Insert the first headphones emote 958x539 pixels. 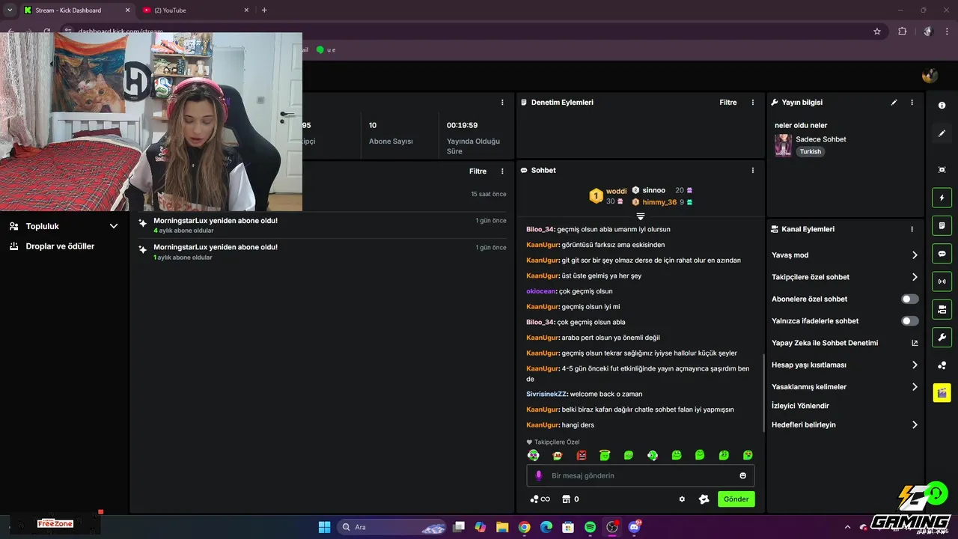coord(533,454)
